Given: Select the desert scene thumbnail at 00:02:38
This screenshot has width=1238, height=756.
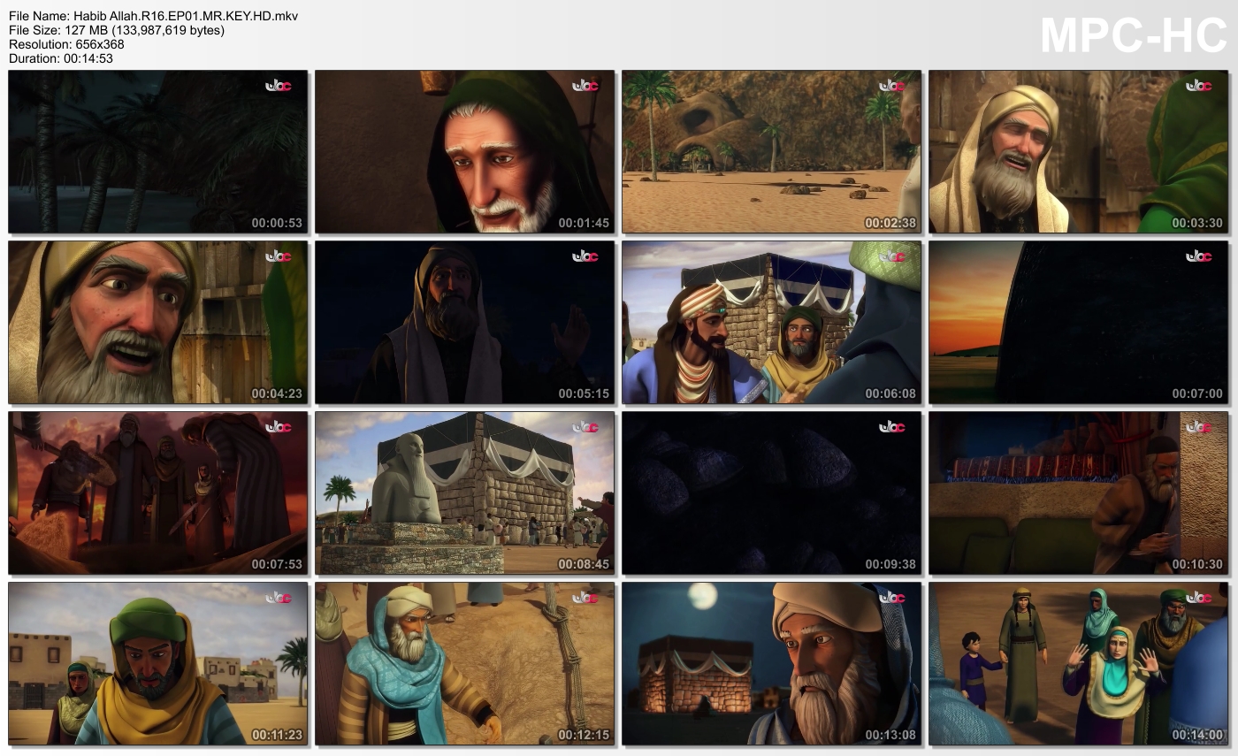Looking at the screenshot, I should (x=772, y=152).
